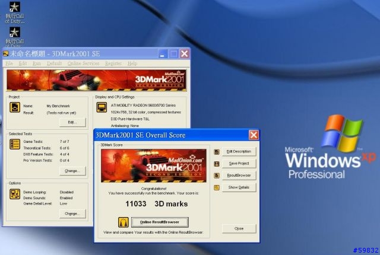Click the 11033 score value
Viewport: 380px width, 255px height.
136,204
